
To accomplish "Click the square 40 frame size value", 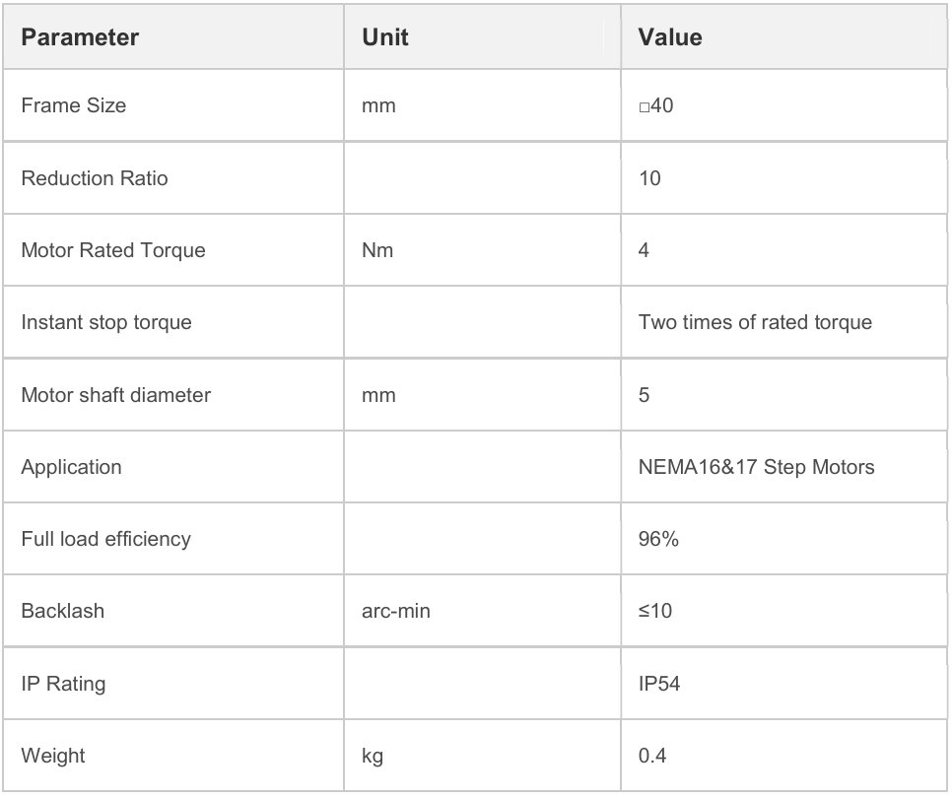I will pos(656,105).
